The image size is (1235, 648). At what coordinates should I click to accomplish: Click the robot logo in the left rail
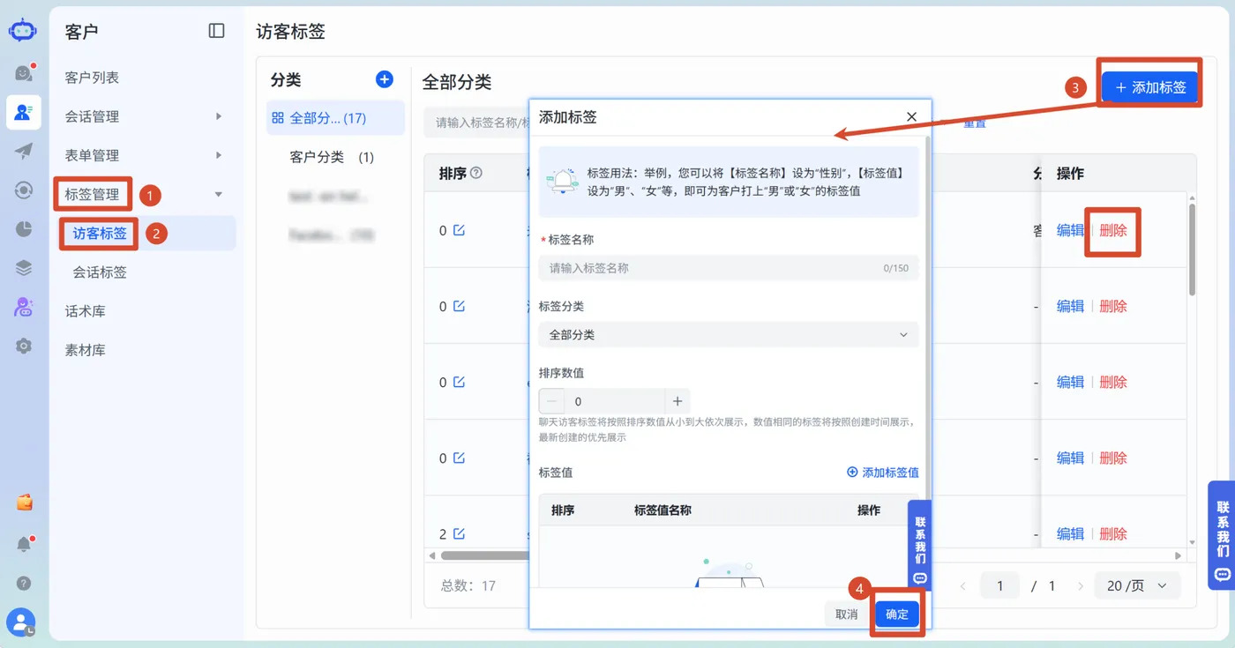tap(23, 30)
